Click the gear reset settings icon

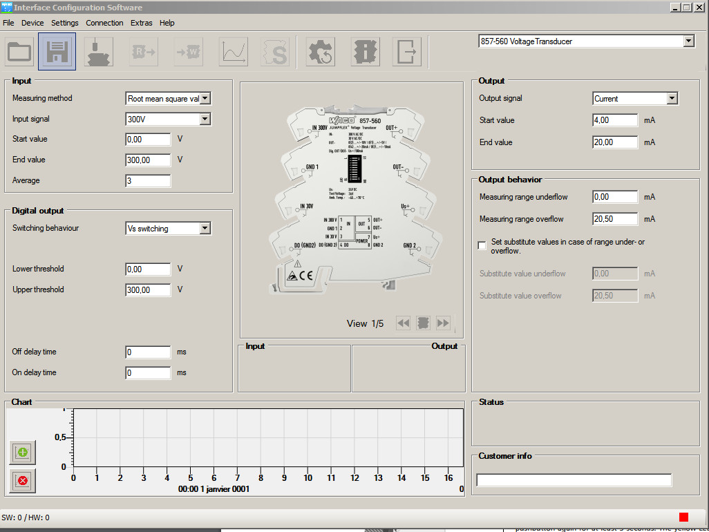pyautogui.click(x=321, y=52)
